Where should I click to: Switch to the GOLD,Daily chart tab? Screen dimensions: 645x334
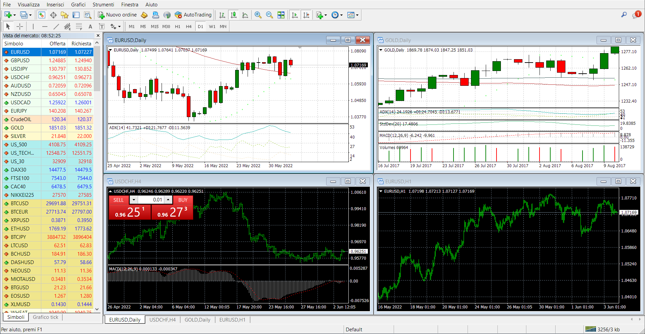[198, 320]
